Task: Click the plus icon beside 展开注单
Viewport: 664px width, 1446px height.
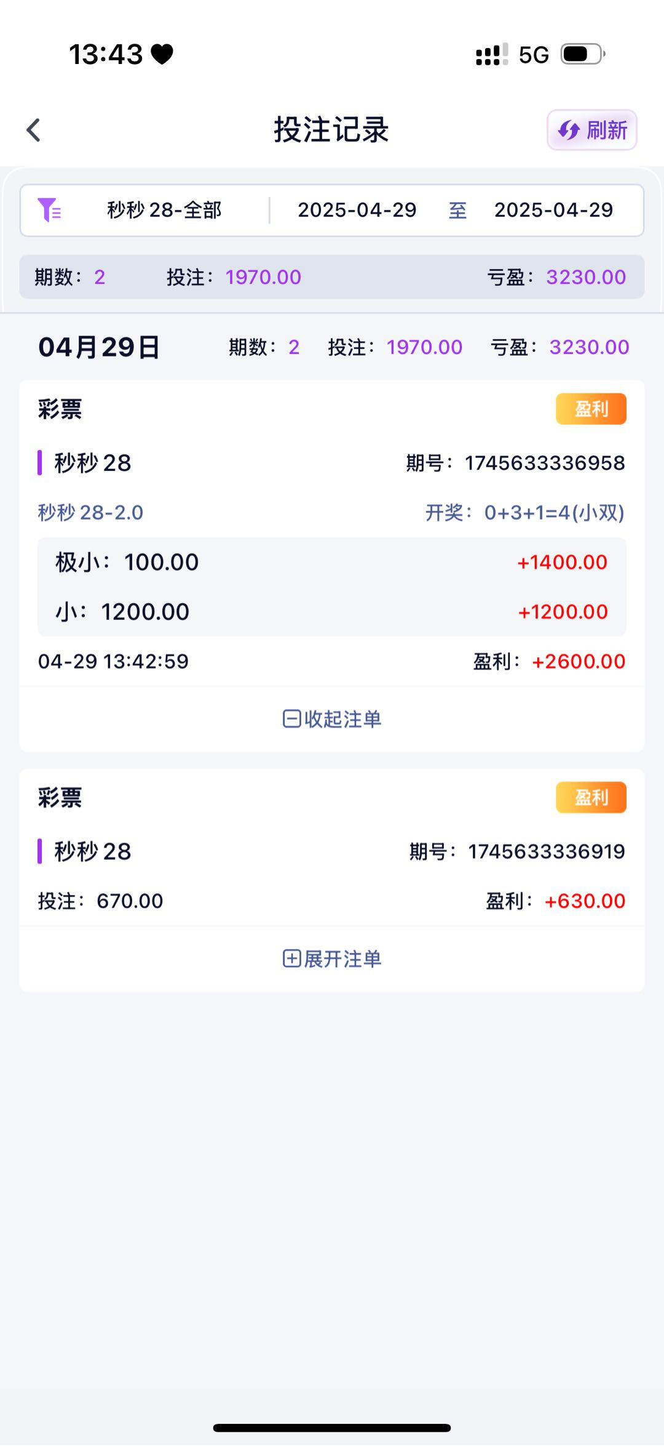Action: point(291,958)
